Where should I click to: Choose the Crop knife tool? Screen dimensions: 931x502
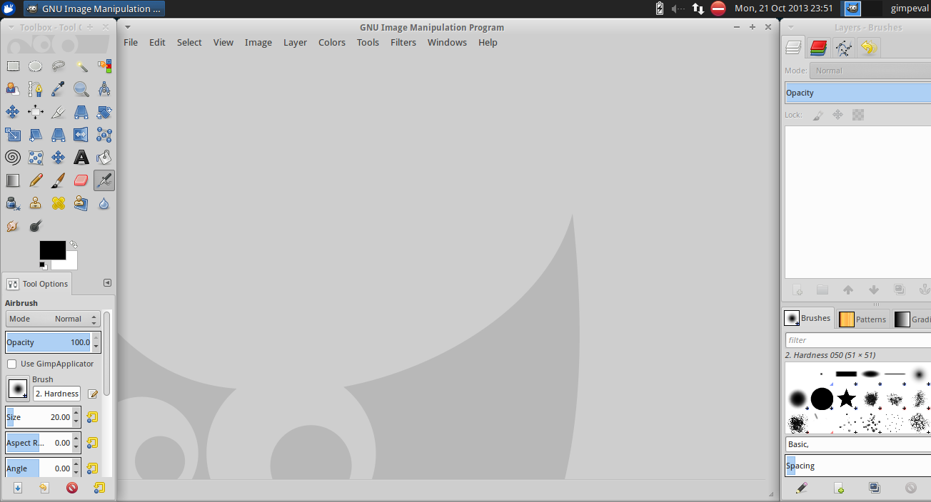[59, 112]
